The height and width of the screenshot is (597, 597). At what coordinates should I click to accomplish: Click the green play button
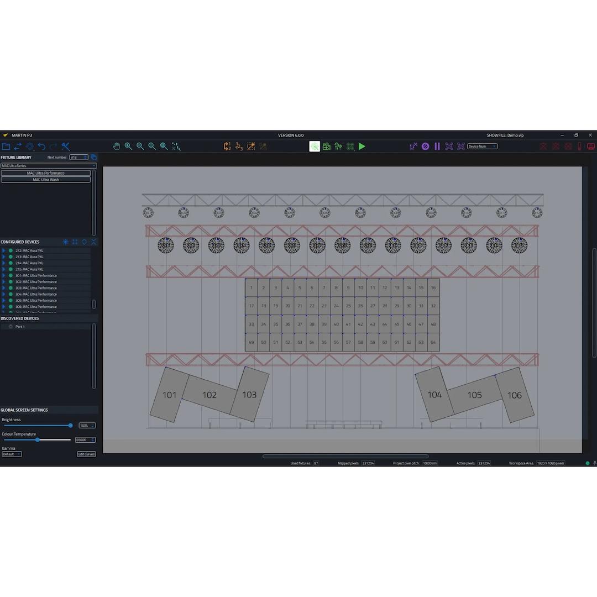click(x=362, y=146)
